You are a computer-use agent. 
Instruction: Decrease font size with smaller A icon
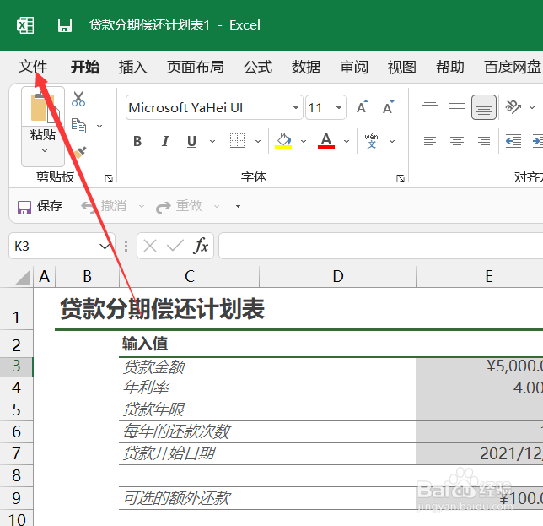(388, 107)
